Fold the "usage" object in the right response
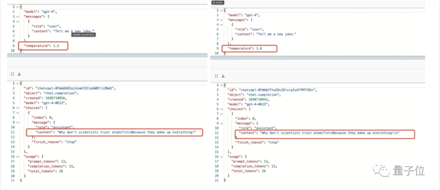The image size is (440, 190). point(221,157)
